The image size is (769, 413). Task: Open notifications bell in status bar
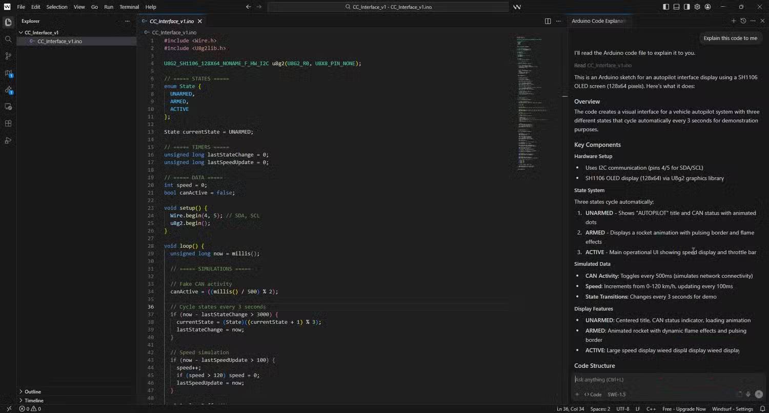point(763,409)
